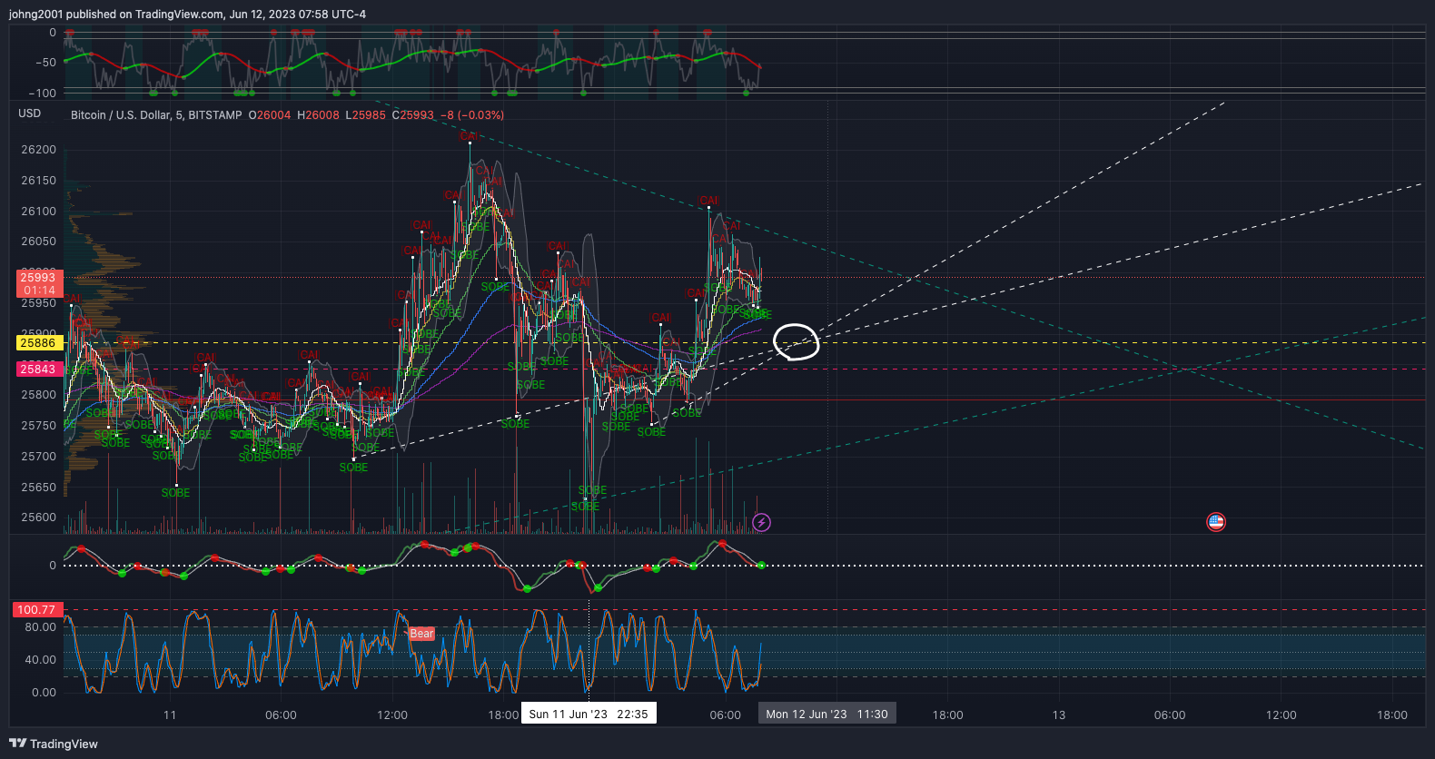Image resolution: width=1435 pixels, height=759 pixels.
Task: Select the close value C25993
Action: point(413,115)
